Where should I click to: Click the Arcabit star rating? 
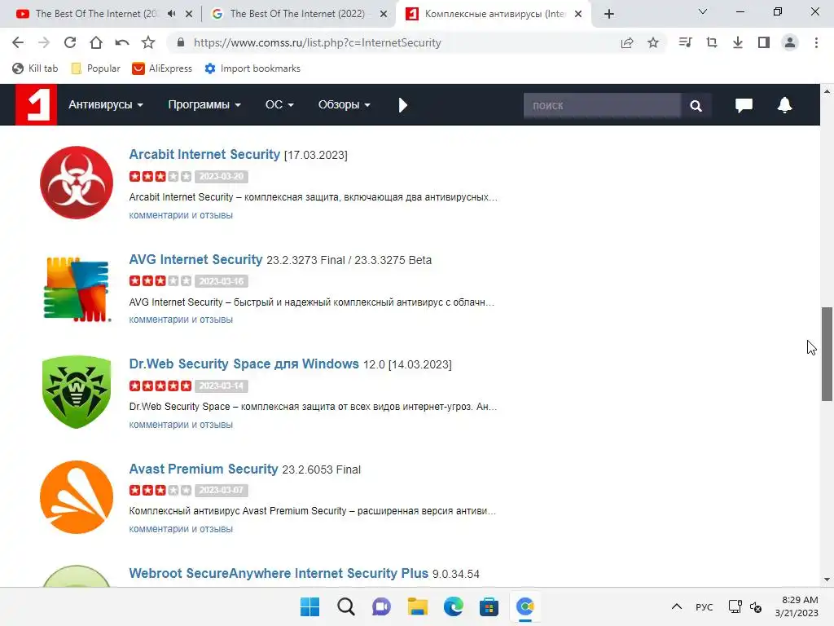coord(160,176)
